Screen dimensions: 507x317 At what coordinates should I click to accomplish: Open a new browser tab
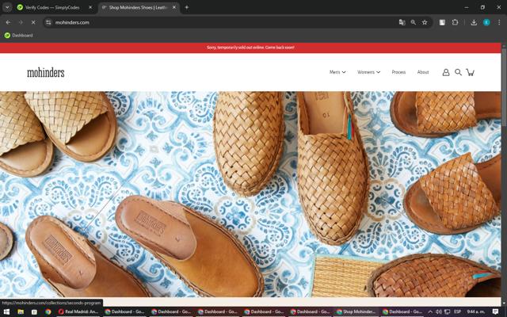tap(187, 7)
